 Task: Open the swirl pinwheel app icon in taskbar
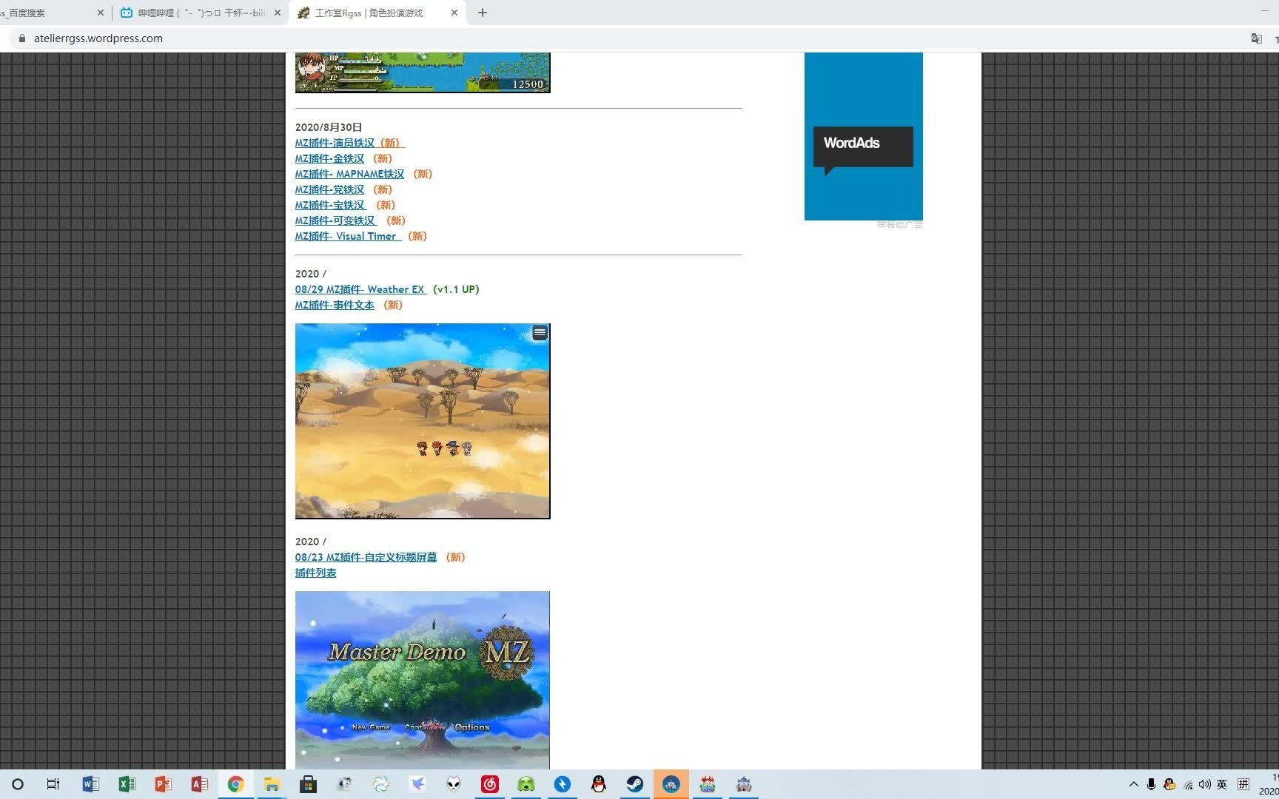click(380, 784)
